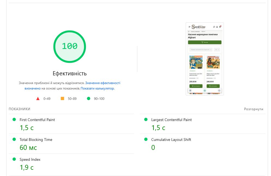Click the Largest Contentful Paint metric label
Viewport: 271px width, 176px height.
click(x=171, y=120)
